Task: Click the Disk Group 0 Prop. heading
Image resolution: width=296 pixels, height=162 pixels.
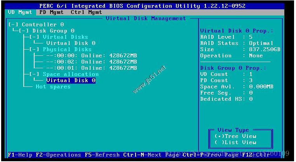Action: click(233, 68)
